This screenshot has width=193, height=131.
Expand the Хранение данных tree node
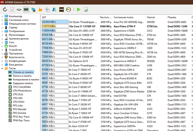[x=2, y=39]
